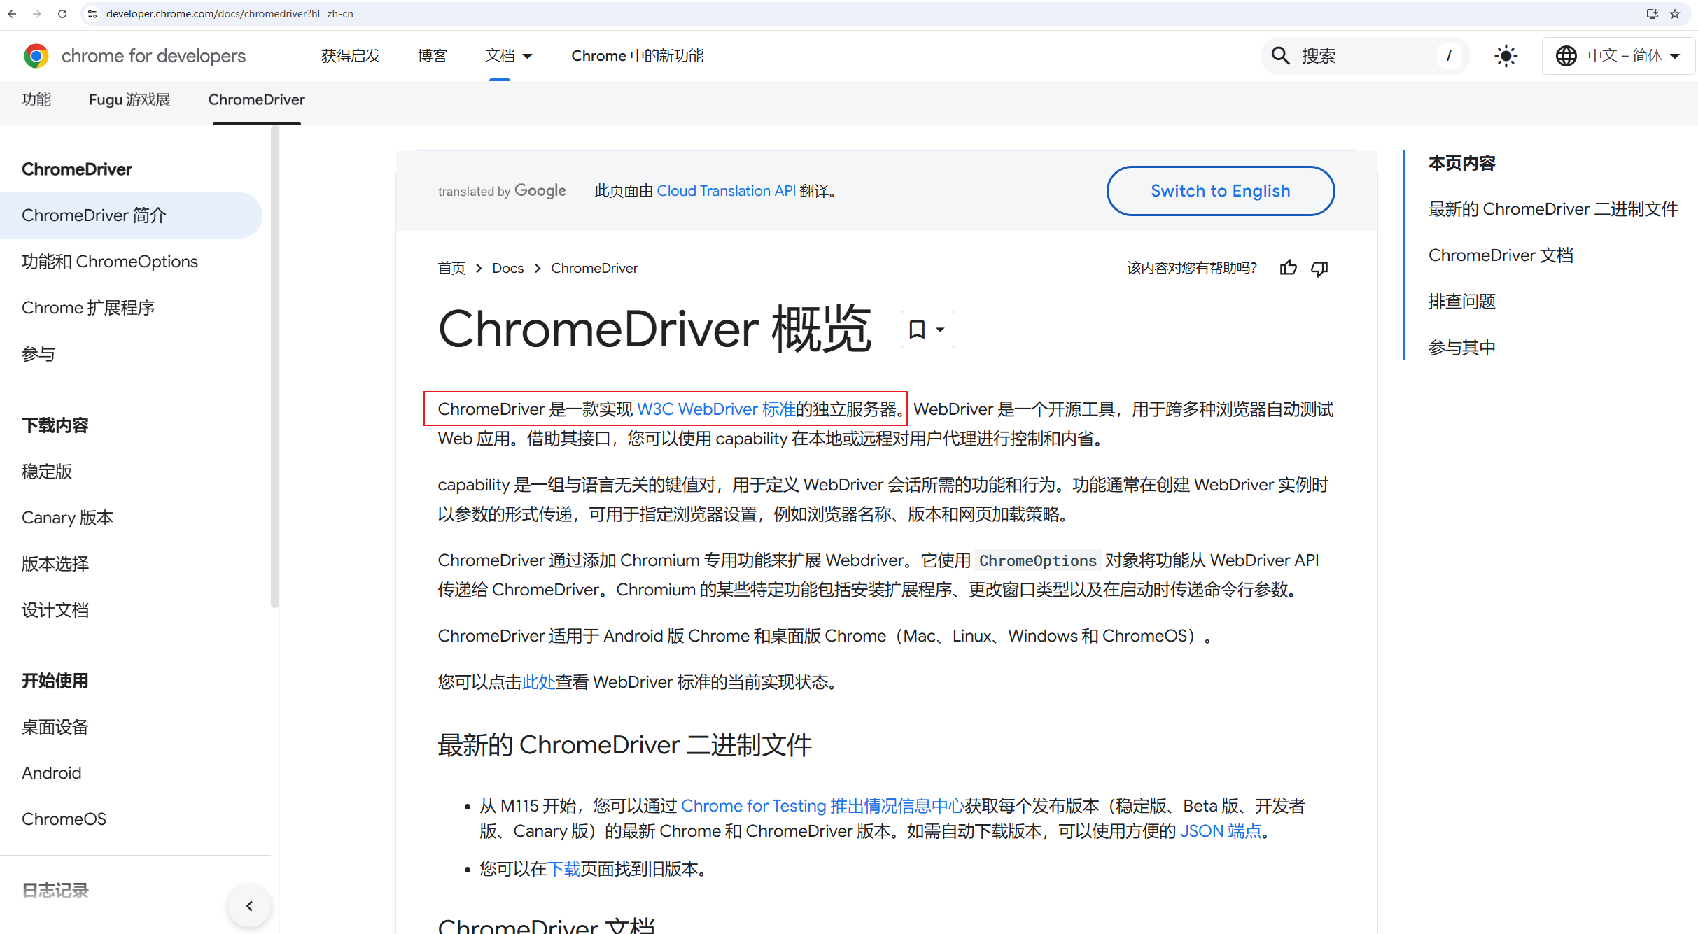The image size is (1698, 934).
Task: Click the thumbs down feedback icon
Action: [x=1319, y=268]
